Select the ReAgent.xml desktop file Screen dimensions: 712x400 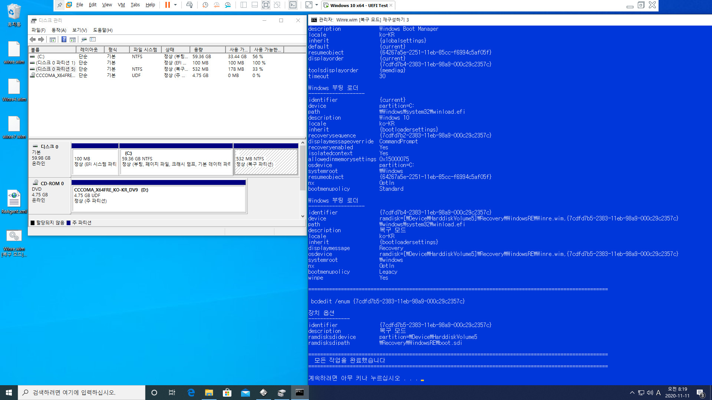pyautogui.click(x=14, y=202)
